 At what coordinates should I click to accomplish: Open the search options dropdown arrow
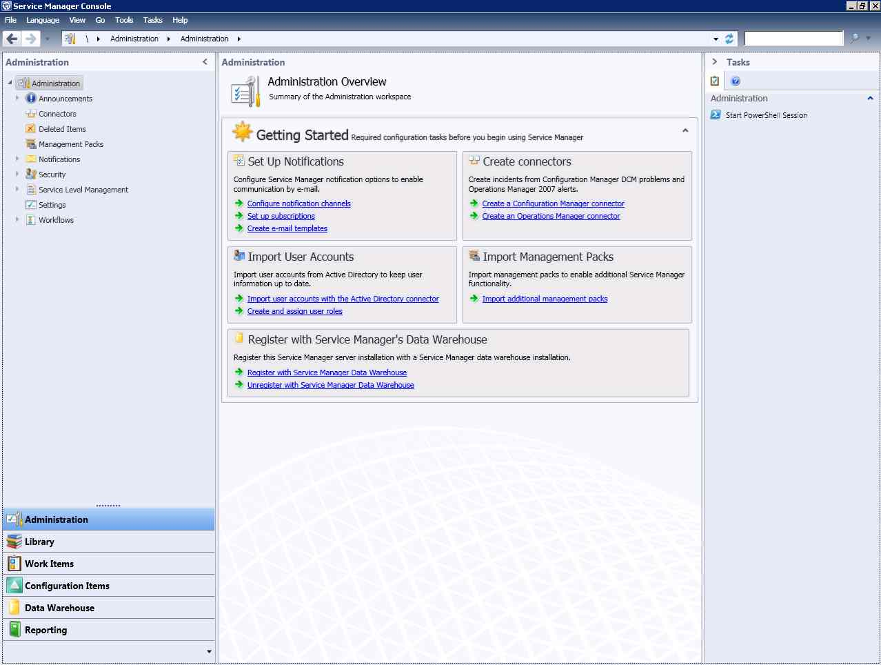click(x=869, y=39)
